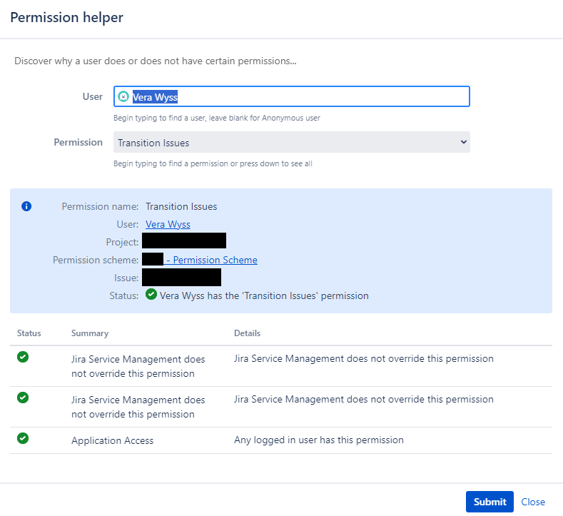Click 'Any logged in user has this permission'
Screen dimensions: 563x516
319,440
